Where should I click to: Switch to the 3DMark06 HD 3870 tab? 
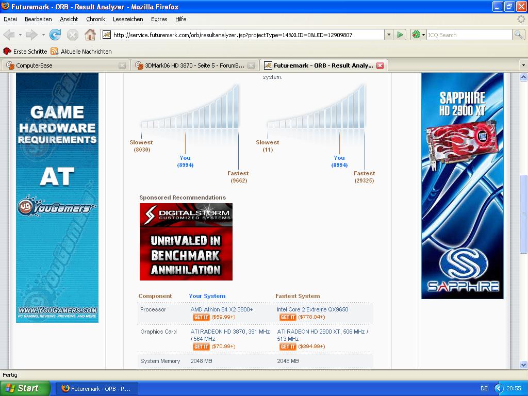pos(194,65)
